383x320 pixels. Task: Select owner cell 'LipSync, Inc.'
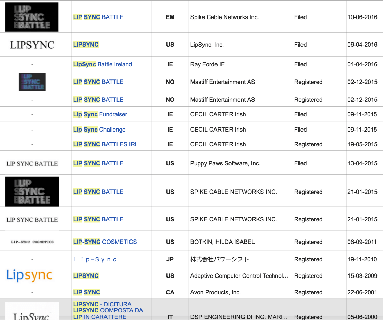207,45
